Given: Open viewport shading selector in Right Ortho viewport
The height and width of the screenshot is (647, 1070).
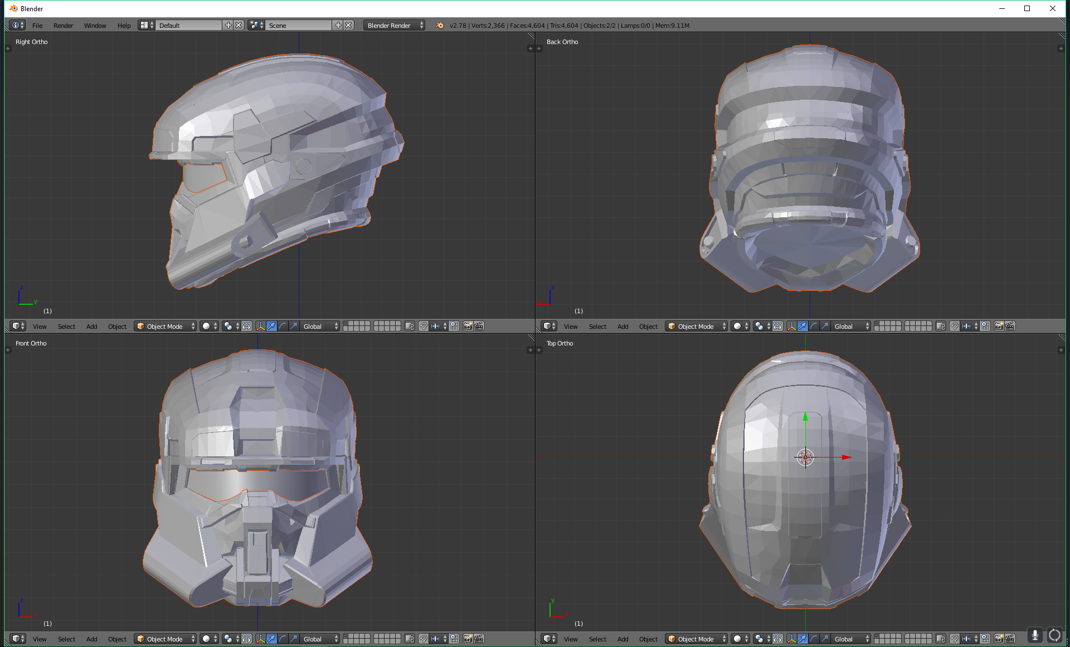Looking at the screenshot, I should tap(209, 326).
